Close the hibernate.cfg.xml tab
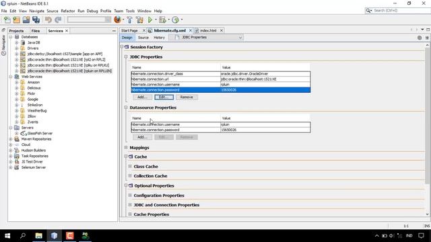This screenshot has height=242, width=431. coord(190,30)
